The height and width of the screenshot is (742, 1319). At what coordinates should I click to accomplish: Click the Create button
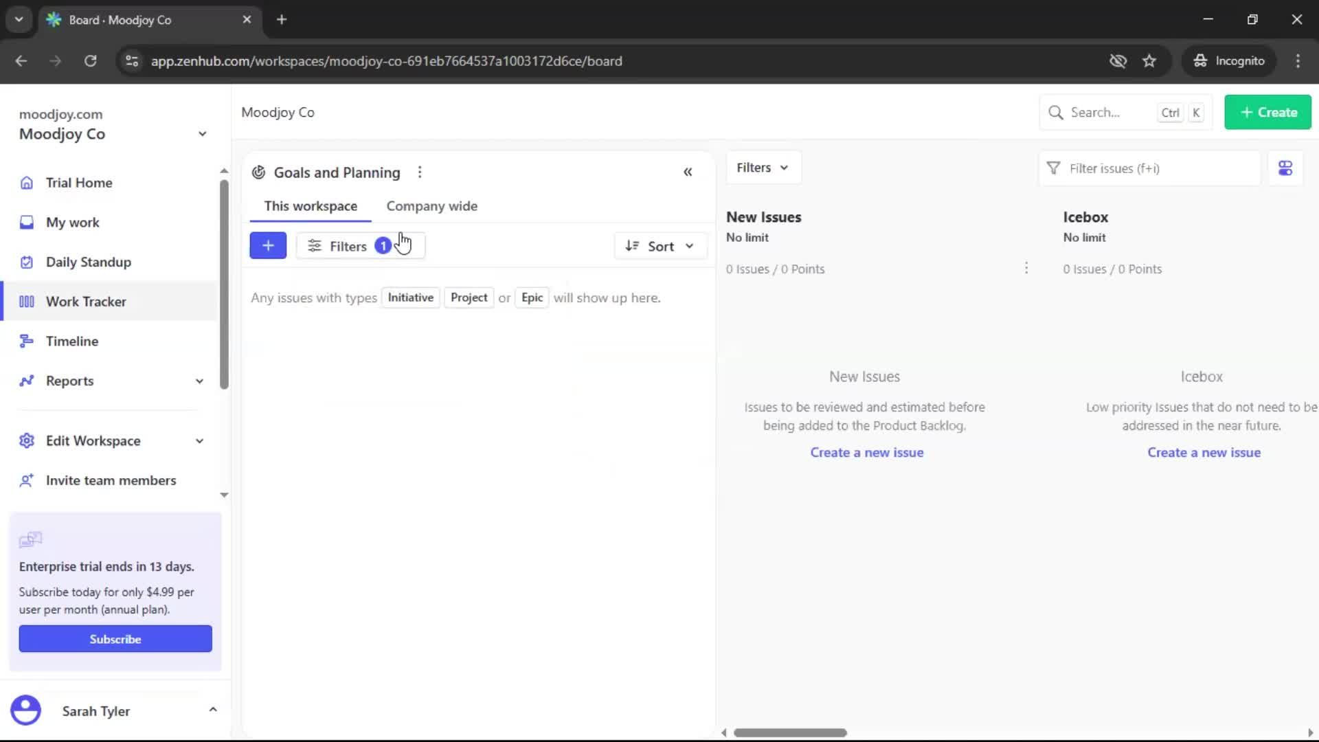point(1267,112)
